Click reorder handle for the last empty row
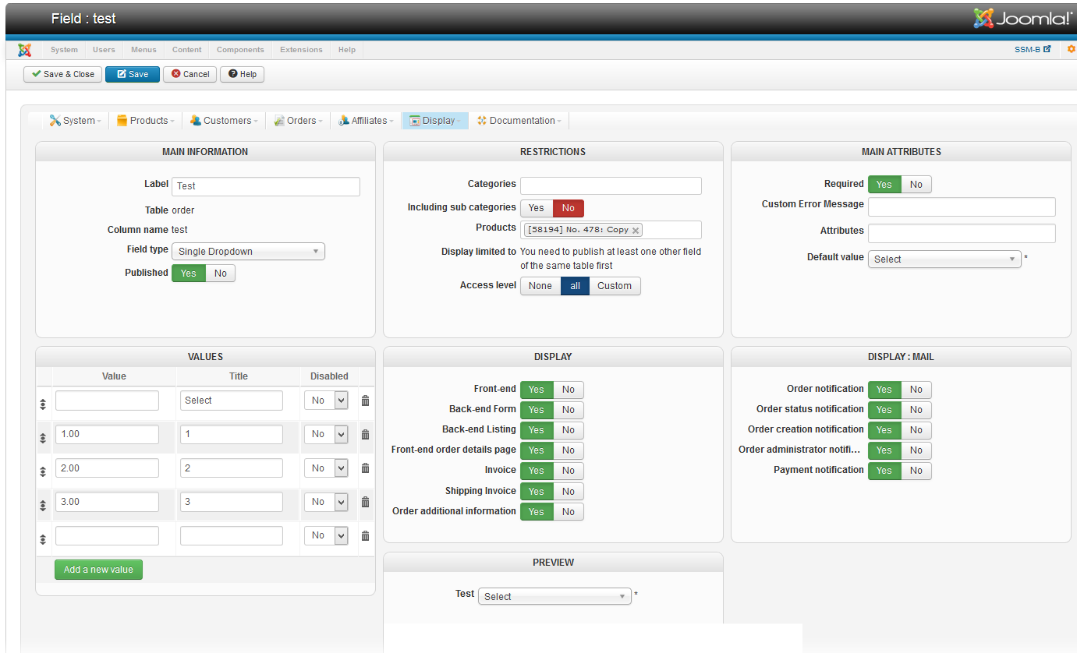The height and width of the screenshot is (653, 1077). point(43,539)
